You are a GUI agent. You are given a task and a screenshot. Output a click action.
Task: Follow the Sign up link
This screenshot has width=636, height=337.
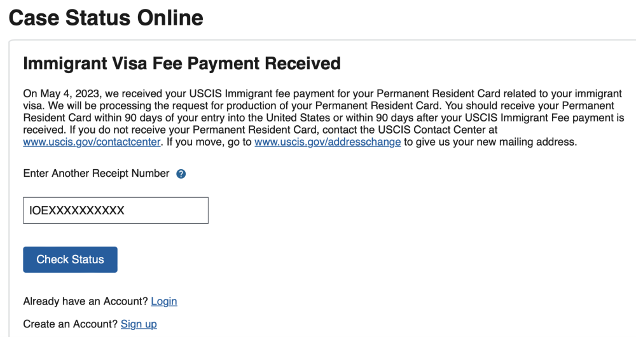139,324
